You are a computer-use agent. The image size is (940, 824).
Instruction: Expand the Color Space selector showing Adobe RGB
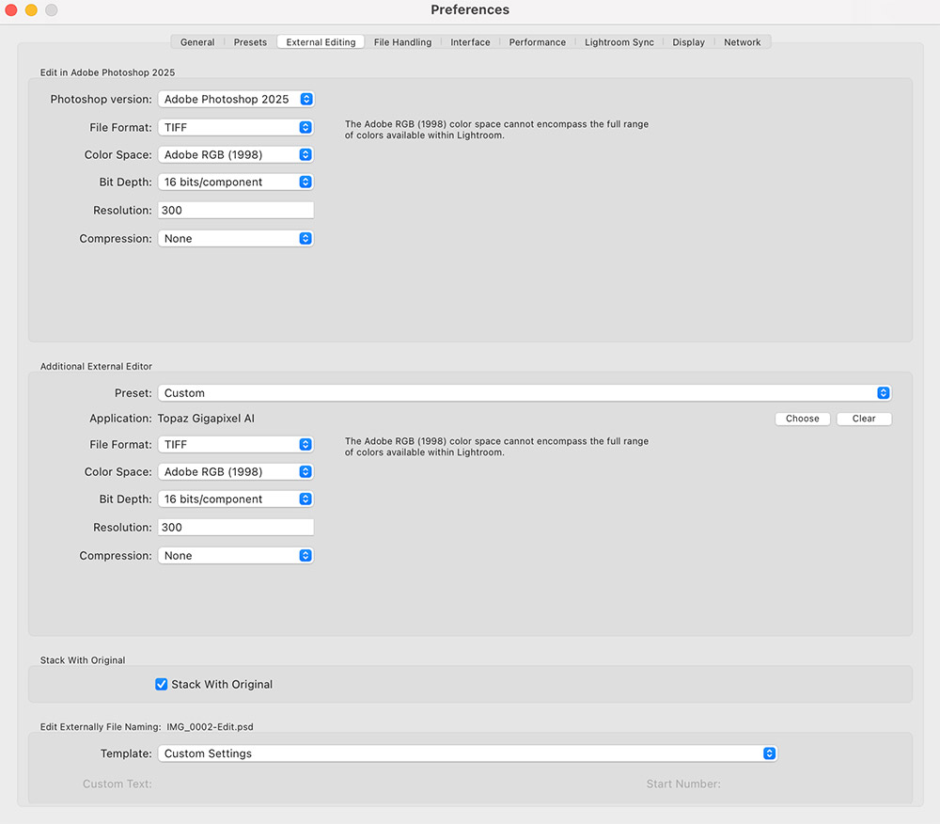tap(235, 154)
